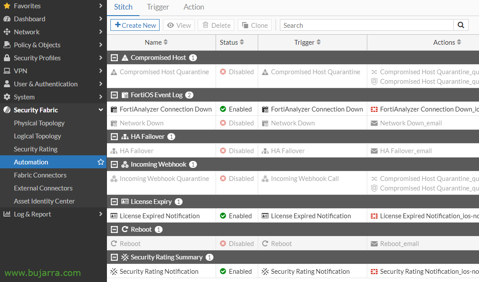Click the search magnifier button

point(461,25)
